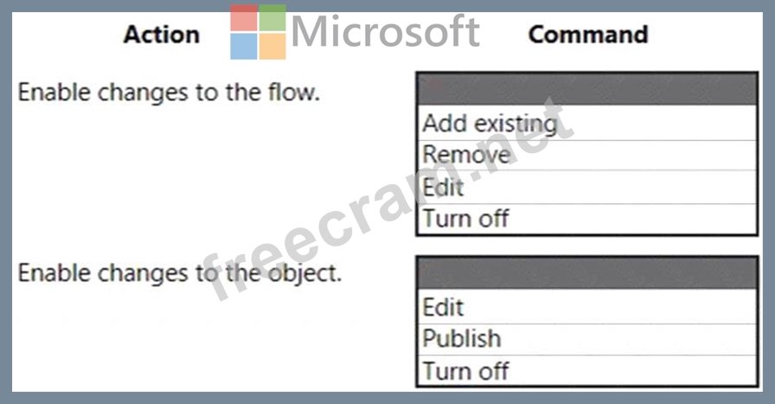Click the green square of the Microsoft logo
775x404 pixels.
tap(272, 18)
